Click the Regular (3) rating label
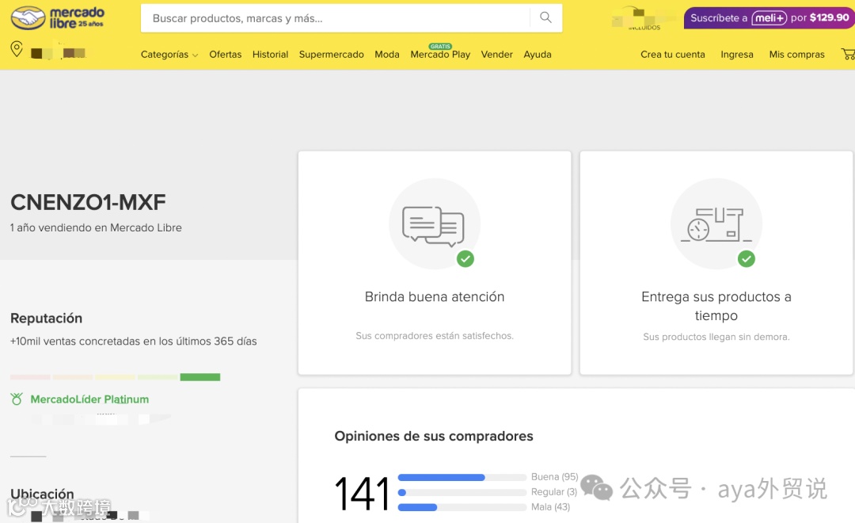Screen dimensions: 855x523 pos(554,492)
